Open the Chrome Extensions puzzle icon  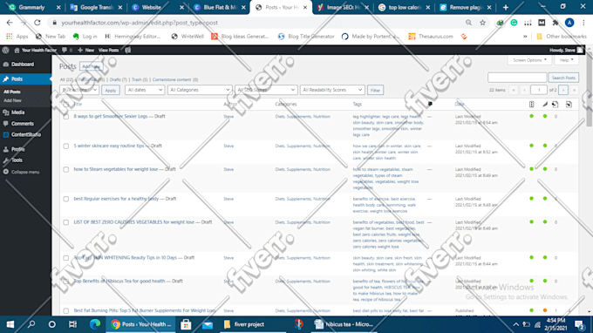[x=556, y=23]
